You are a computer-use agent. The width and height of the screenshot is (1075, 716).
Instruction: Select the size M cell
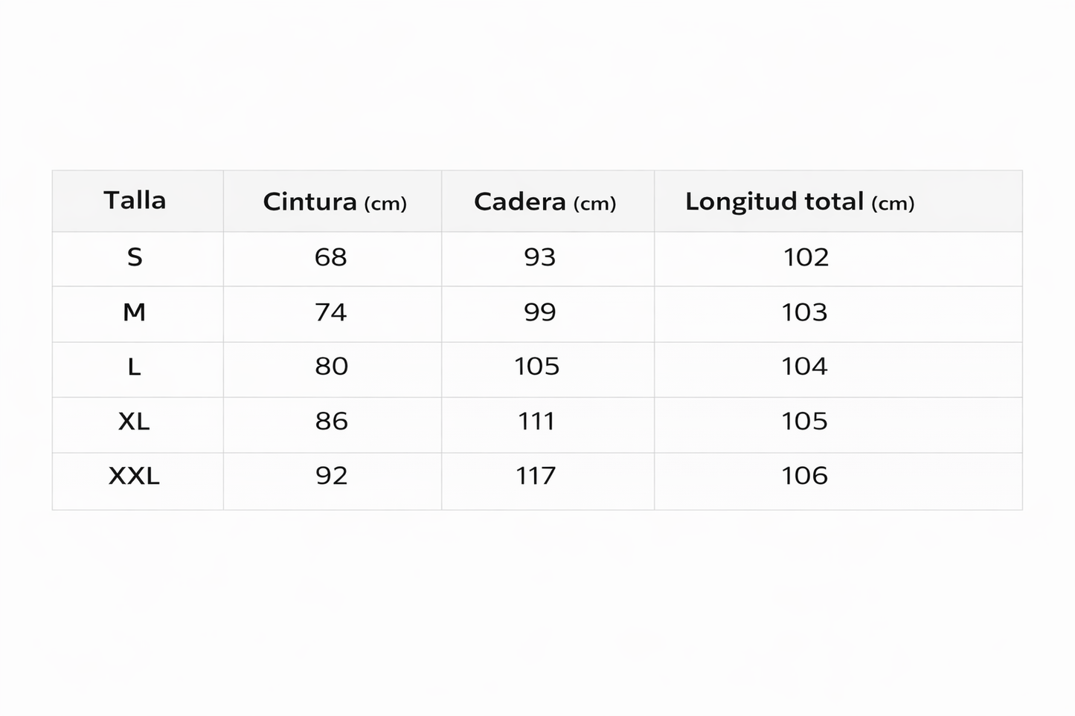[x=135, y=312]
